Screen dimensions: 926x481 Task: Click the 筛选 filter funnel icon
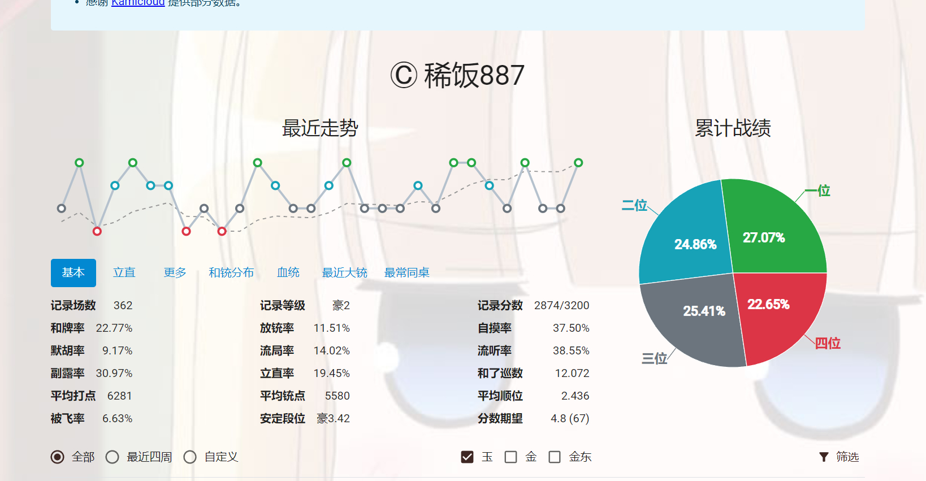[x=824, y=457]
